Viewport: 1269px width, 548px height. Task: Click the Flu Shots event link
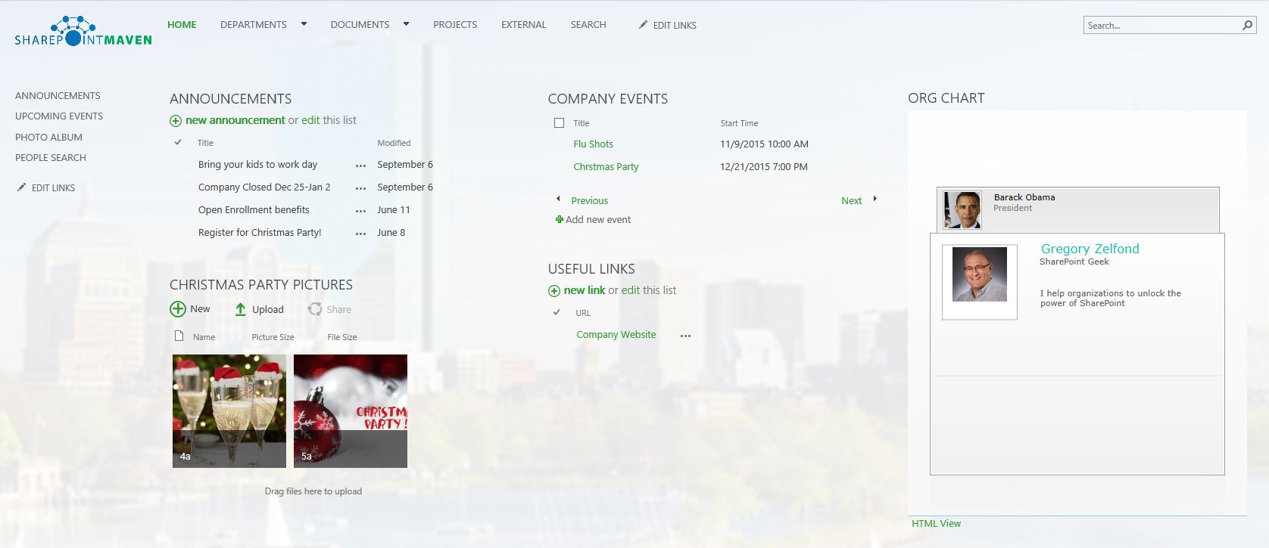(593, 144)
